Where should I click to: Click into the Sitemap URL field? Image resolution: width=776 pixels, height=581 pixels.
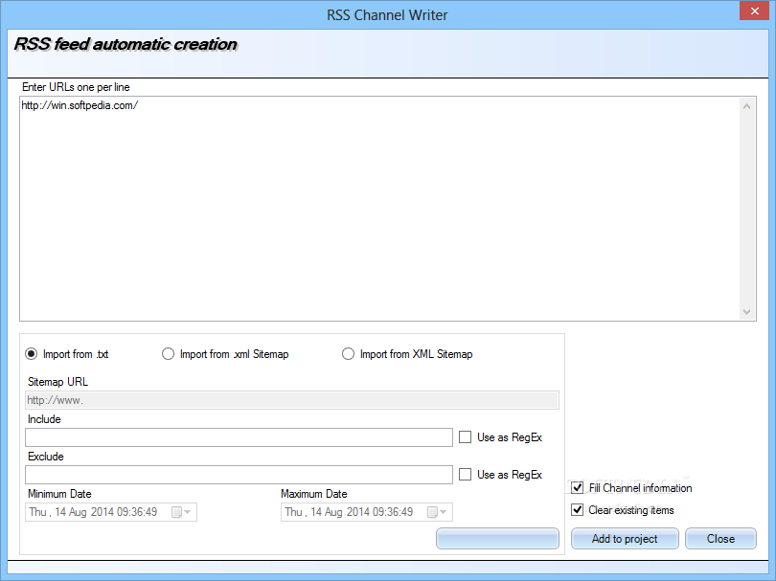pyautogui.click(x=292, y=400)
